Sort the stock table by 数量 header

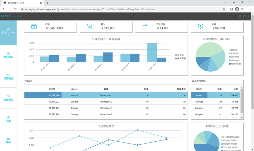tap(146, 89)
